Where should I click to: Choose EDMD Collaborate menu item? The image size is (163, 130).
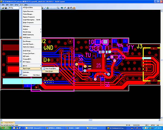pos(30,35)
